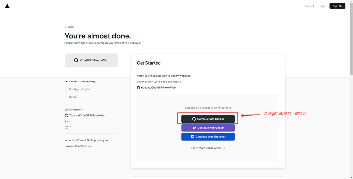Click the folder icon for root directory

pyautogui.click(x=66, y=127)
